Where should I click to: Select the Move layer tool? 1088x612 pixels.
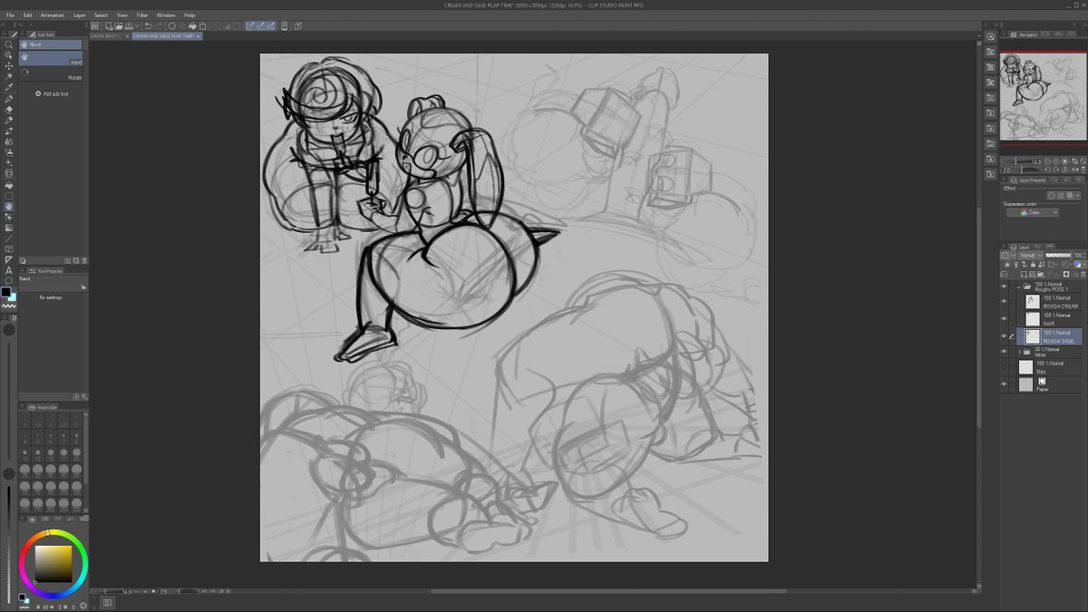(x=9, y=65)
